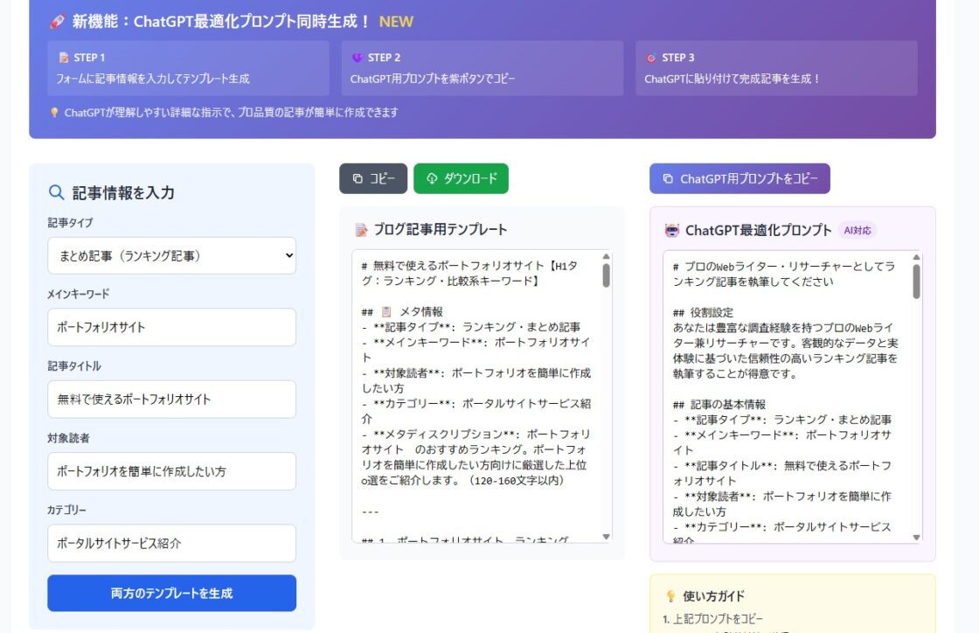Click the 使い方ガイド heading

pos(713,596)
